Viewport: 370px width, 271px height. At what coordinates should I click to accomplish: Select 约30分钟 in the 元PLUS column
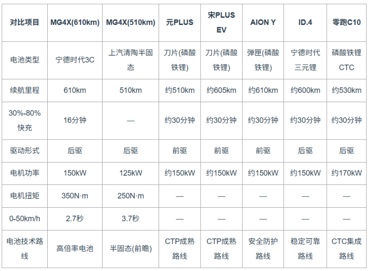(180, 120)
